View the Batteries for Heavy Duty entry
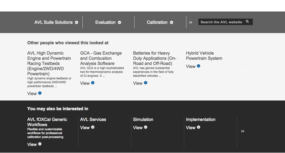 pos(138,83)
